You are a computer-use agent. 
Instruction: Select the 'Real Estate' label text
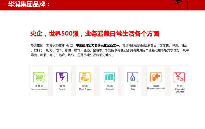(x=85, y=89)
